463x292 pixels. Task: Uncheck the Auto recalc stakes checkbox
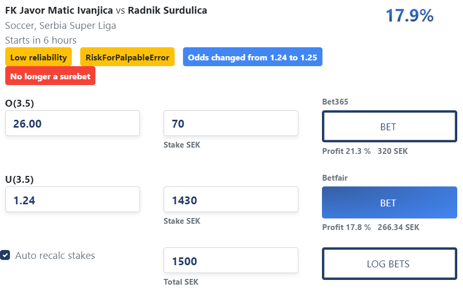click(5, 255)
